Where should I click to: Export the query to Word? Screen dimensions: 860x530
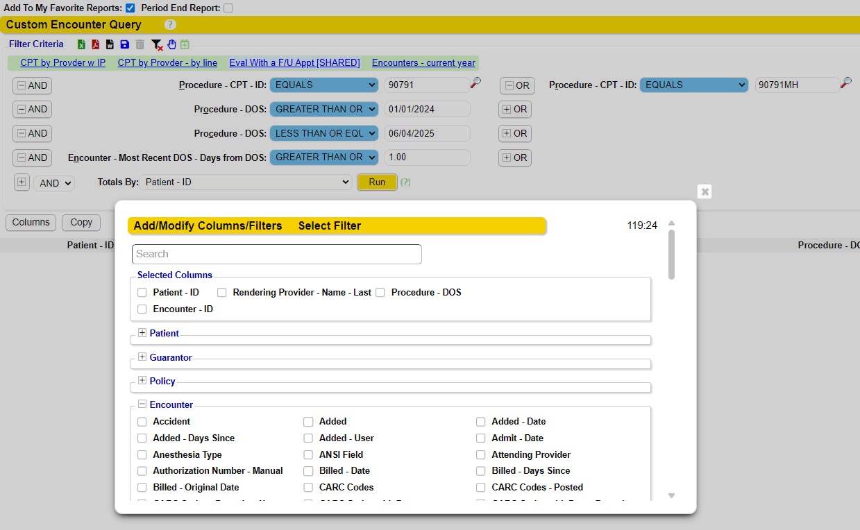(x=110, y=44)
